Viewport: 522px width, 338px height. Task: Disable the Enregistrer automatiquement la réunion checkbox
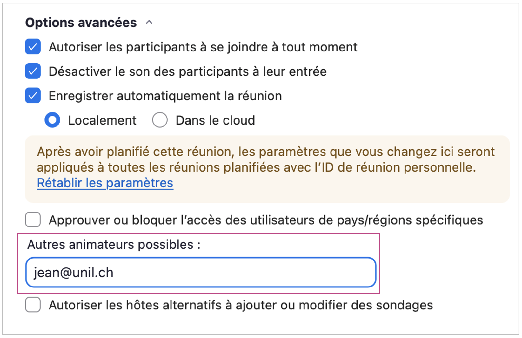click(33, 96)
